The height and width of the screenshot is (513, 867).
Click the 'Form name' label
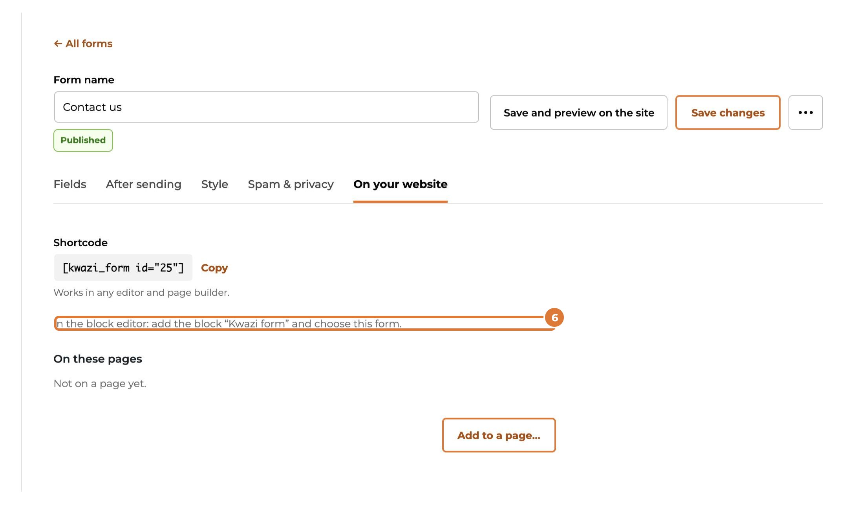click(x=84, y=80)
